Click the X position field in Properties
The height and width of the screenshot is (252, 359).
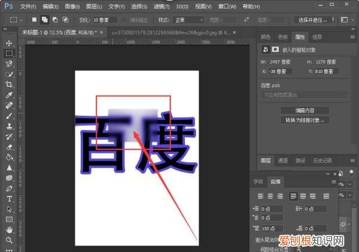tap(280, 72)
